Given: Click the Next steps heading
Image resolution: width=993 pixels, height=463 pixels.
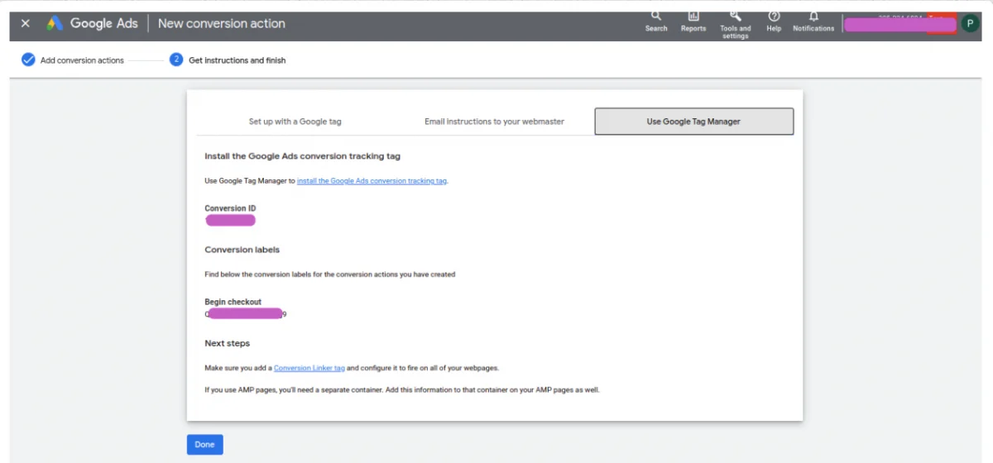Looking at the screenshot, I should pyautogui.click(x=227, y=343).
